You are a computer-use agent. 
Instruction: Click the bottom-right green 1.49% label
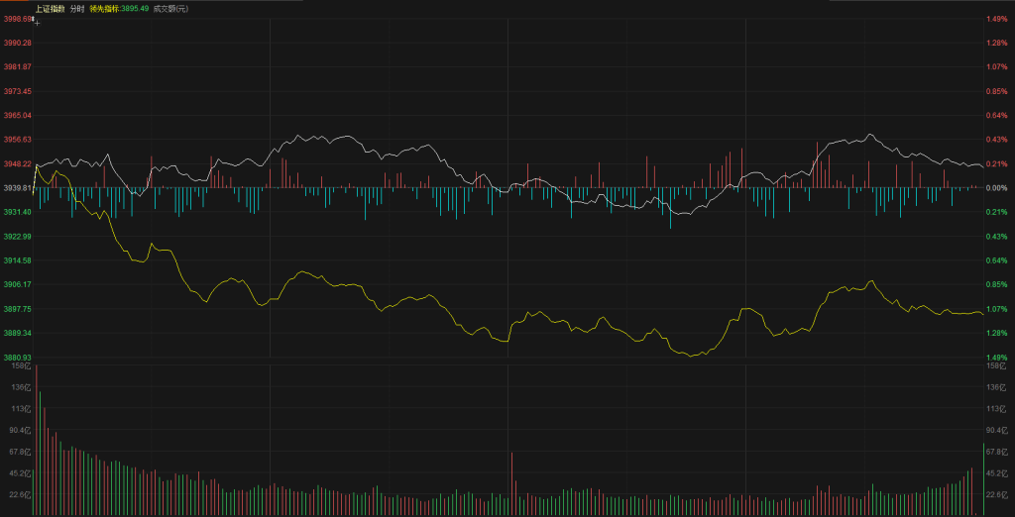996,358
